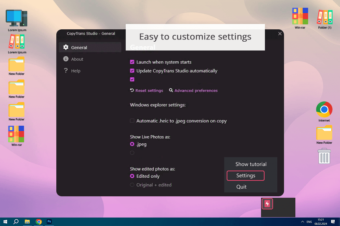The image size is (340, 226).
Task: Toggle Launch when system starts checkbox
Action: (x=132, y=62)
